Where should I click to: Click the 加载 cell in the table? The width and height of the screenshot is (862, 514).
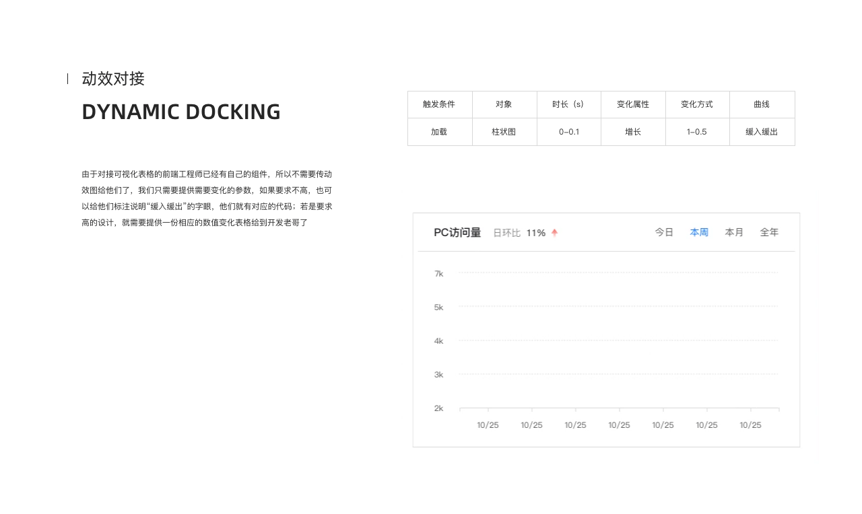[x=440, y=132]
